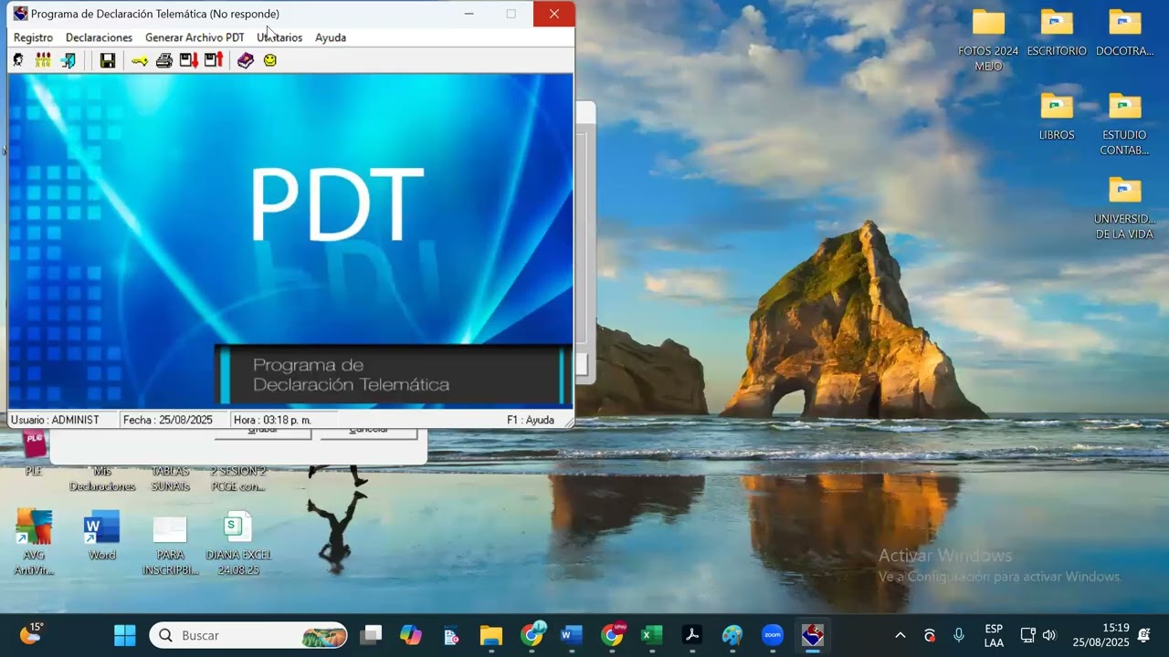Open the notifications bell icon
1169x657 pixels.
click(1144, 635)
